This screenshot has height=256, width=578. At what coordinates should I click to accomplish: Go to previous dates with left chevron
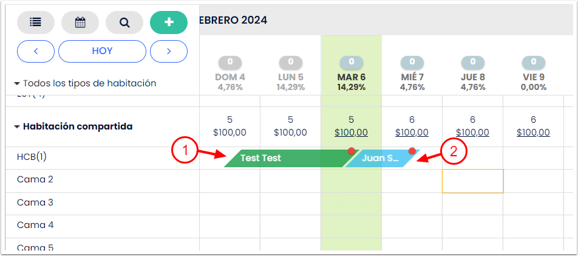pos(36,51)
